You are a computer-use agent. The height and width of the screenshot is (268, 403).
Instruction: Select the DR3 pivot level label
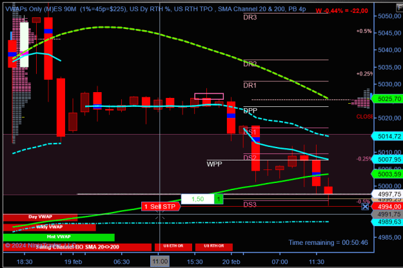[x=250, y=17]
